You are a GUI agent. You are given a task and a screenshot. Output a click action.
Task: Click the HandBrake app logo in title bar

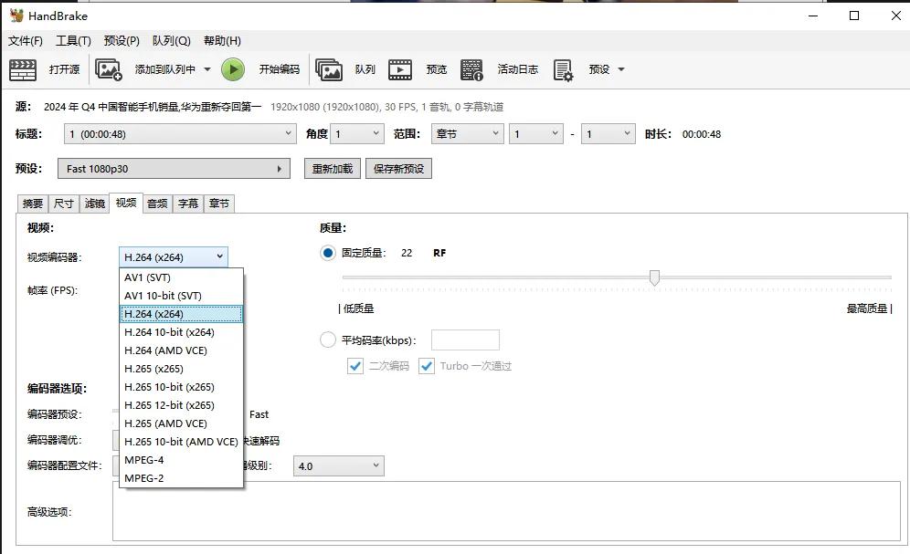(x=16, y=16)
